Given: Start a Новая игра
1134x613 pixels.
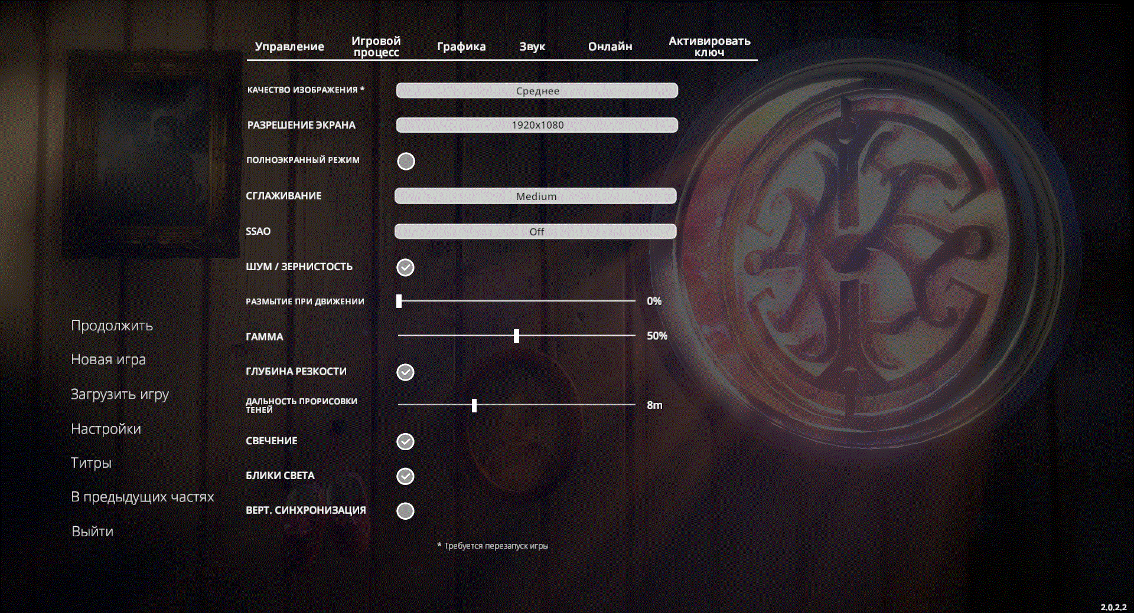Looking at the screenshot, I should [x=108, y=360].
